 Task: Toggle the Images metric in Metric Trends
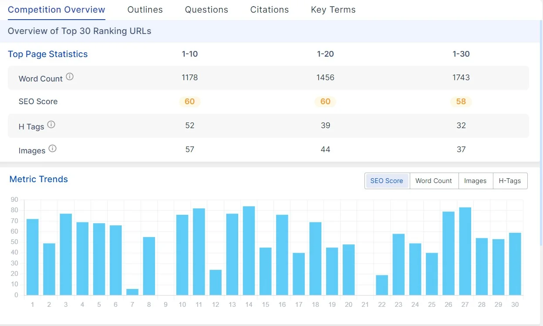476,180
